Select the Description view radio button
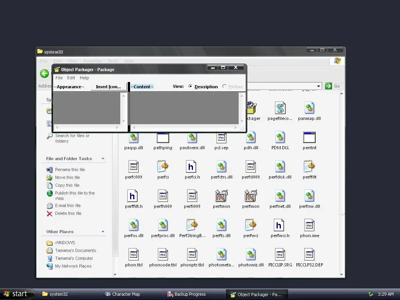This screenshot has width=400, height=300. [x=190, y=86]
